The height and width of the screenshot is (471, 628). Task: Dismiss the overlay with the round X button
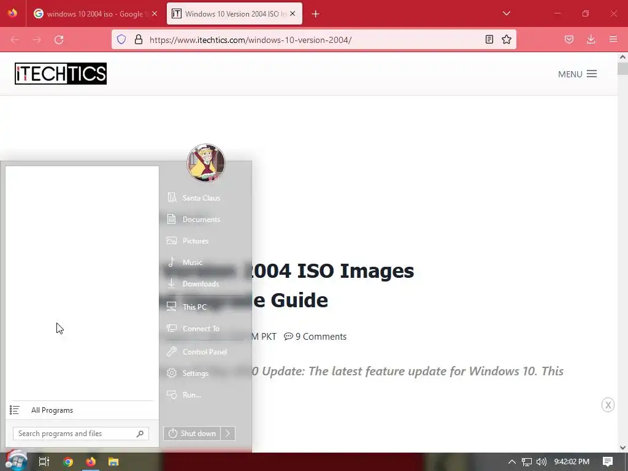click(608, 405)
